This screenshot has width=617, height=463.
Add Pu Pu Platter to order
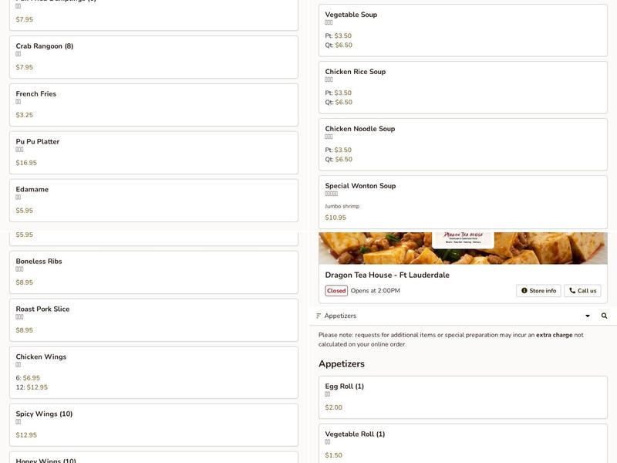[153, 152]
